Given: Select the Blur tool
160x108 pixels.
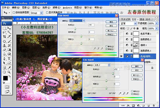Looking at the screenshot, I should point(4,54).
